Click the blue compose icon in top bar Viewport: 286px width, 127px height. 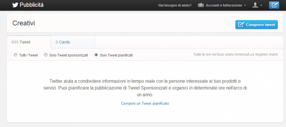click(274, 5)
